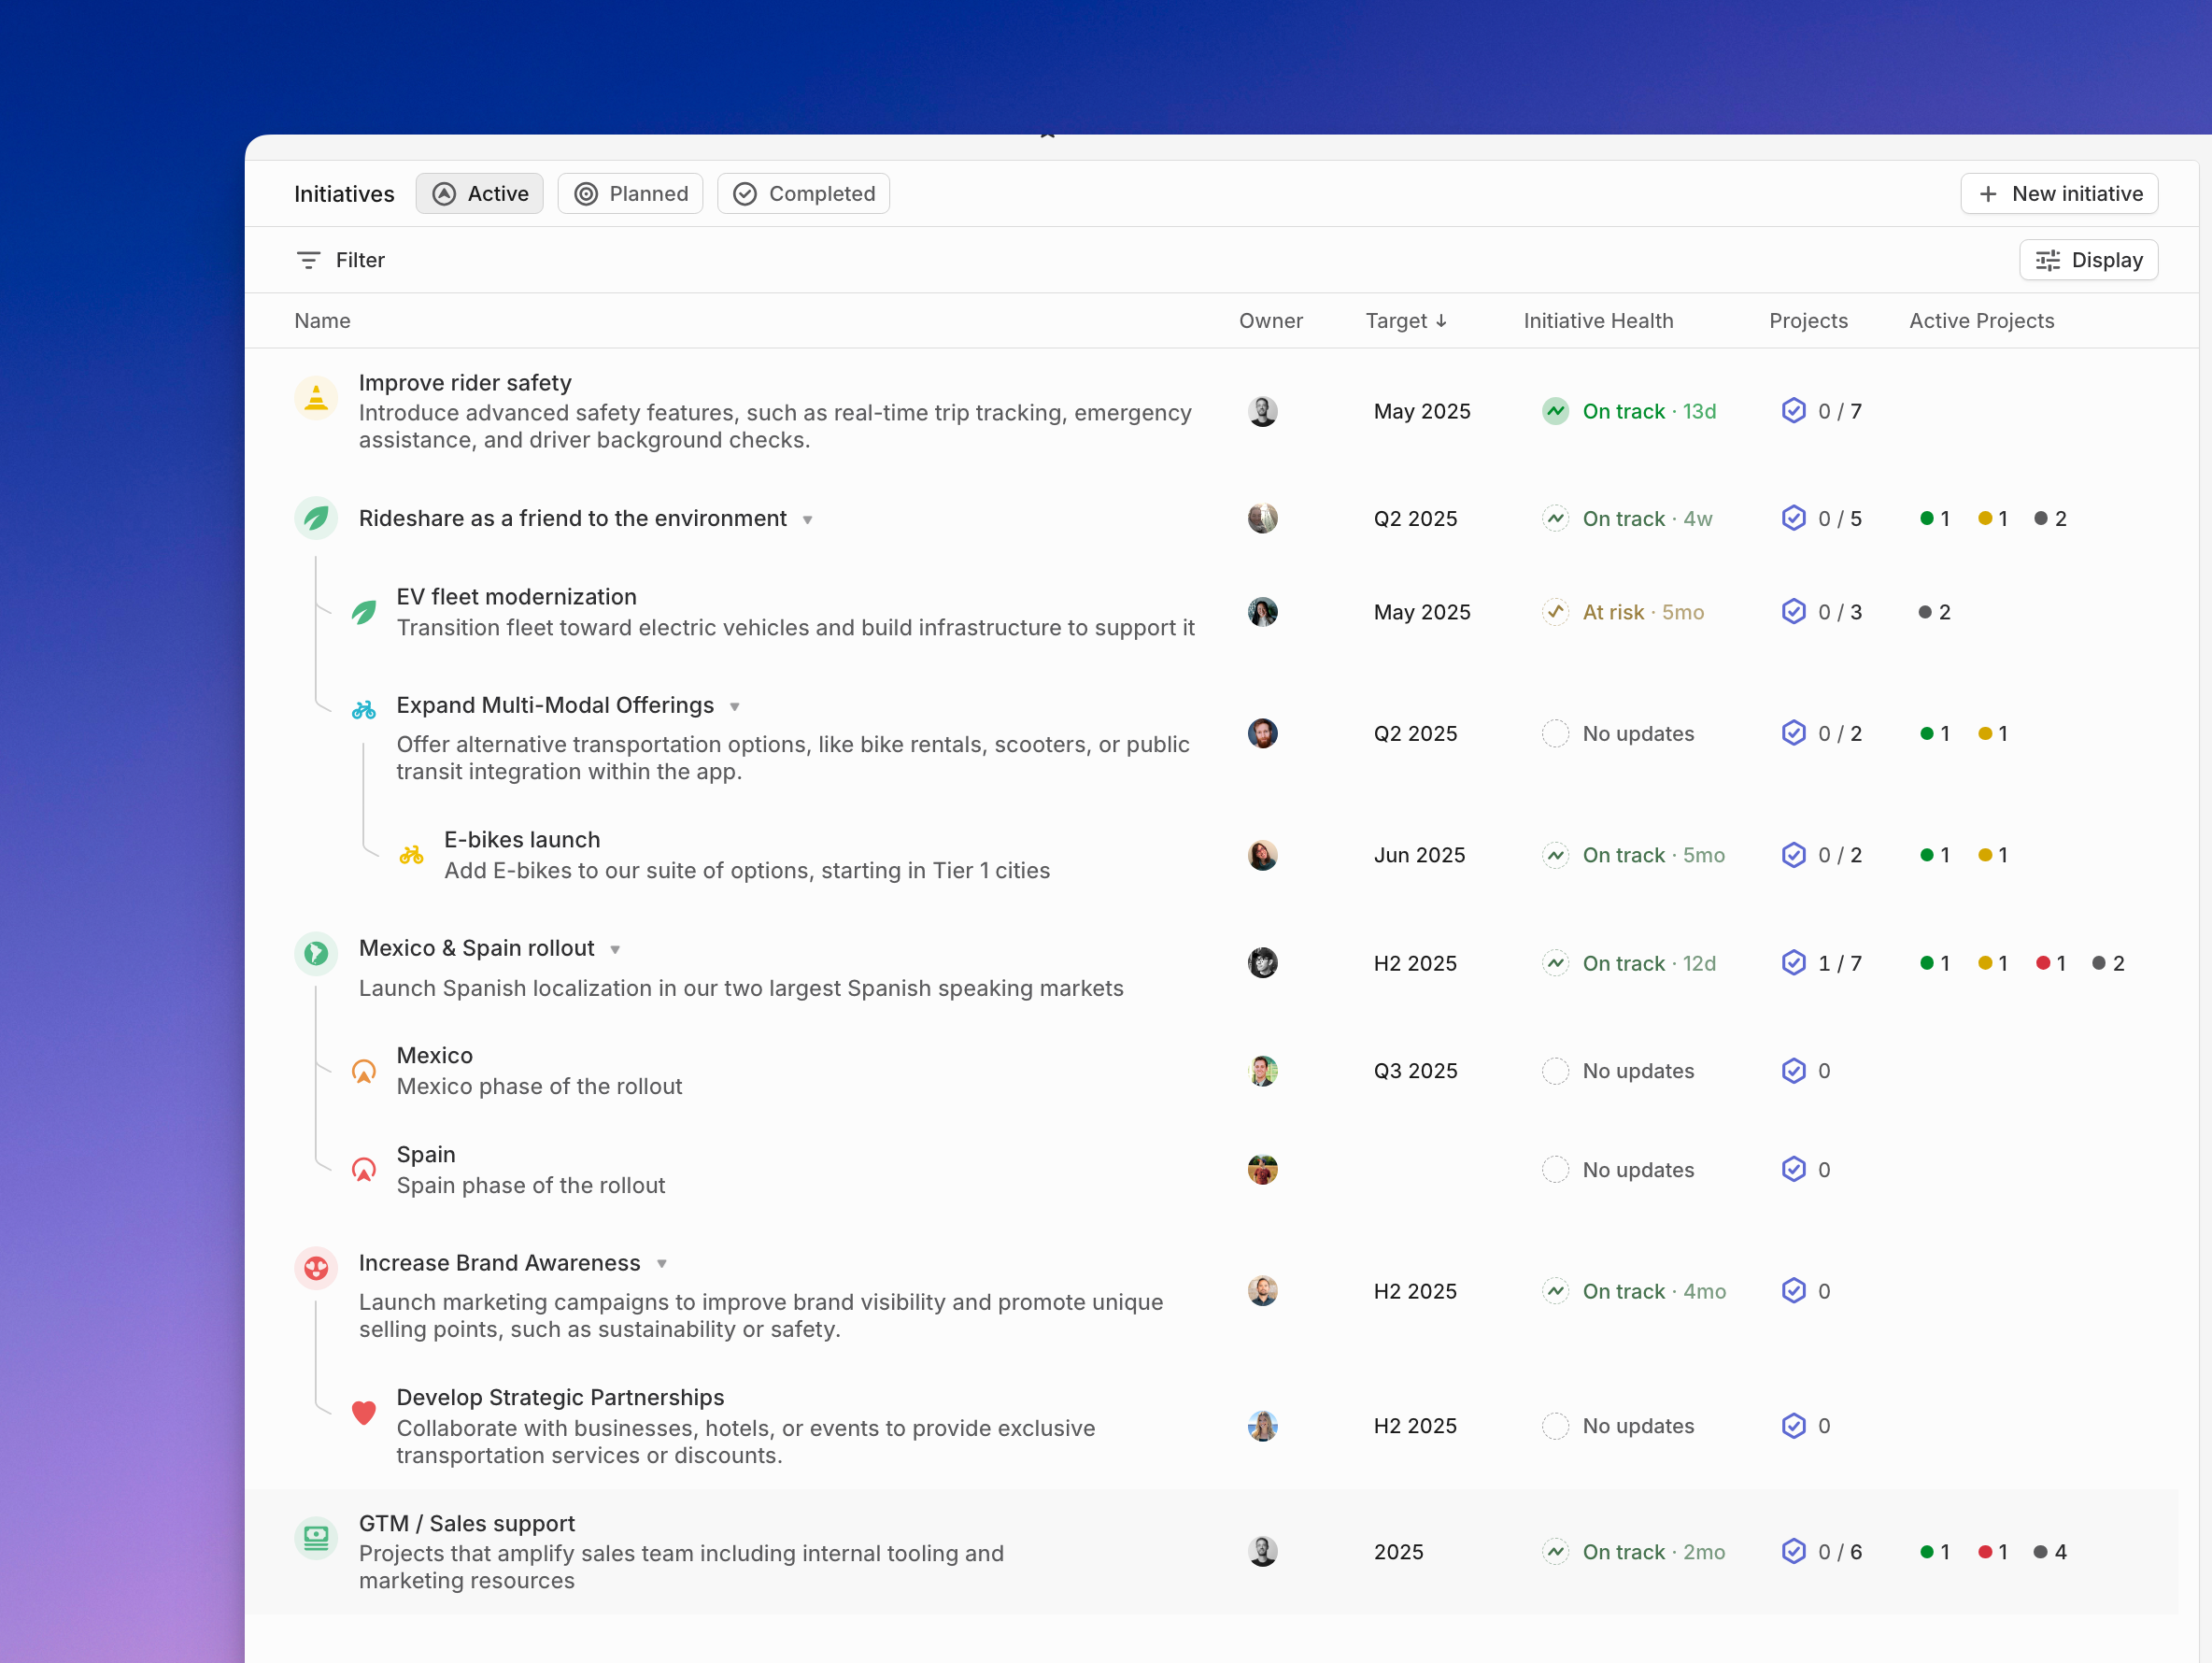Collapse the Increase Brand Awareness group

tap(662, 1264)
